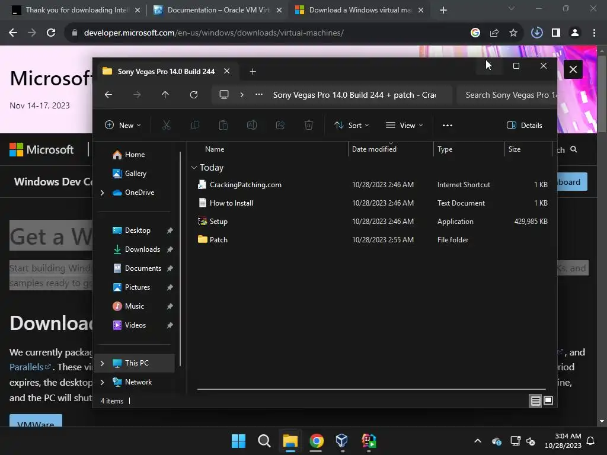This screenshot has height=455, width=607.
Task: Switch to large thumbnails view icon in status bar
Action: [548, 401]
